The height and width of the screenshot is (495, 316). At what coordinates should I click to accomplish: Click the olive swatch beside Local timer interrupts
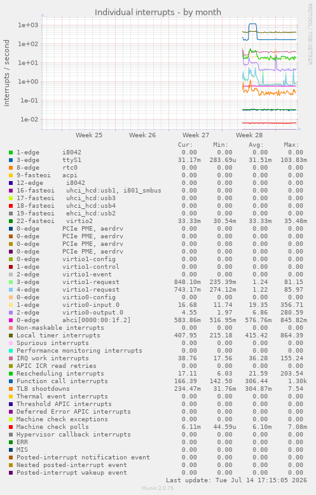(x=11, y=336)
